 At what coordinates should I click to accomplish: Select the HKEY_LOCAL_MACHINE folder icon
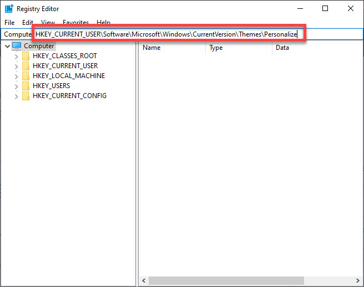[26, 76]
